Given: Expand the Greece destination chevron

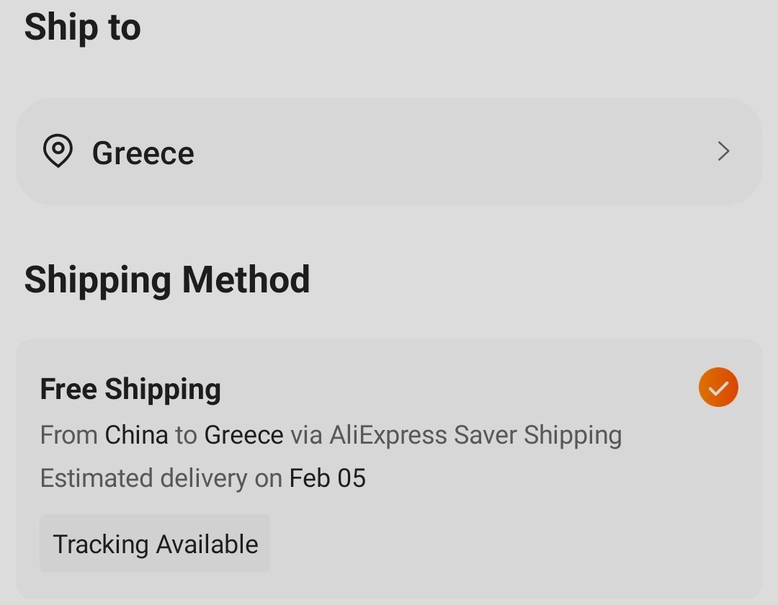Looking at the screenshot, I should pos(723,151).
